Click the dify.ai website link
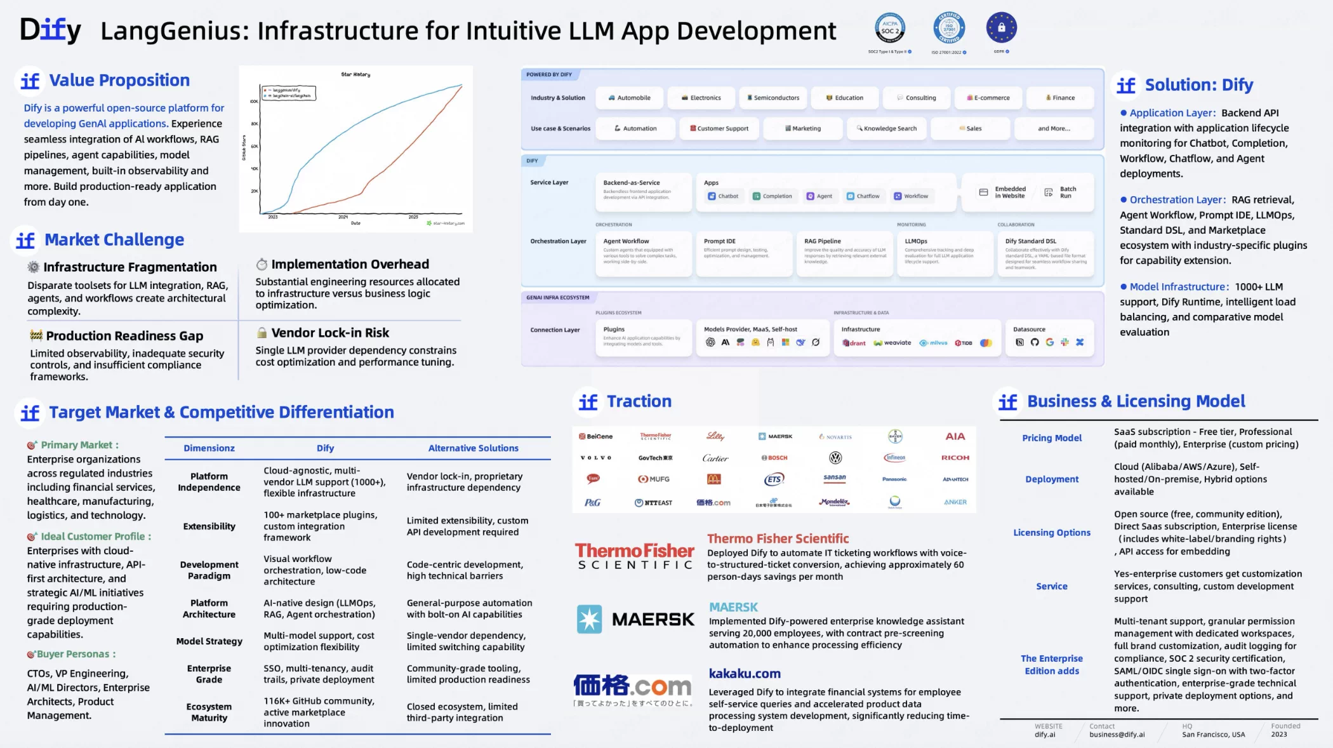Image resolution: width=1333 pixels, height=748 pixels. pos(1045,735)
